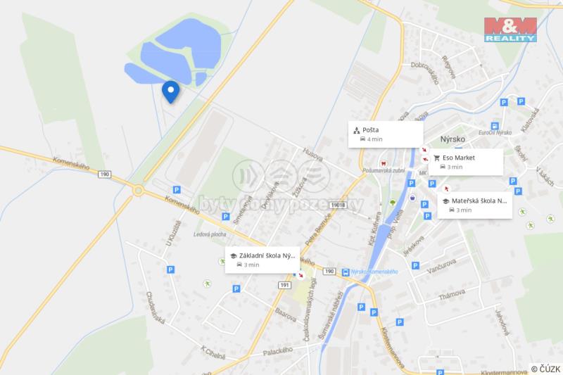Click the purple shopping basket icon

click(412, 198)
